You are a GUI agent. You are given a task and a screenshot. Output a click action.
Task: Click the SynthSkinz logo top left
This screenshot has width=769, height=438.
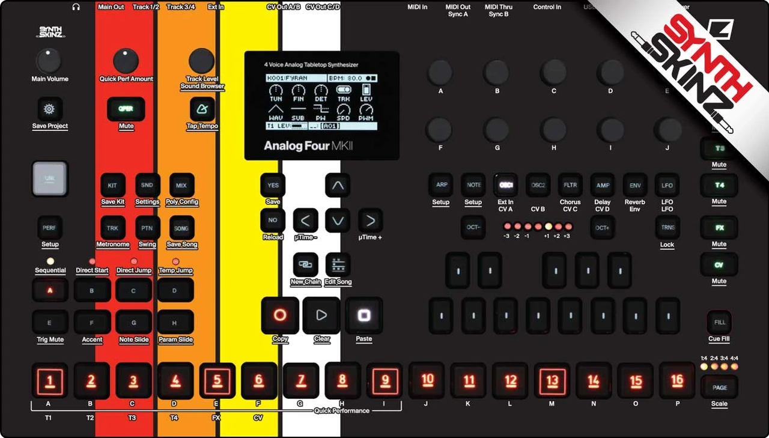pos(50,32)
